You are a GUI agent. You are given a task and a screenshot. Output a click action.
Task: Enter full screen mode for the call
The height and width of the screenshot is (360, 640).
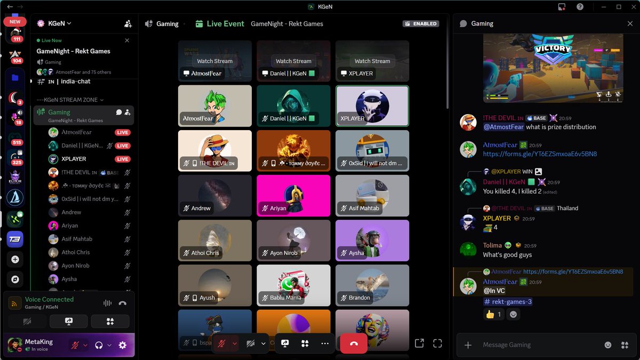[438, 343]
